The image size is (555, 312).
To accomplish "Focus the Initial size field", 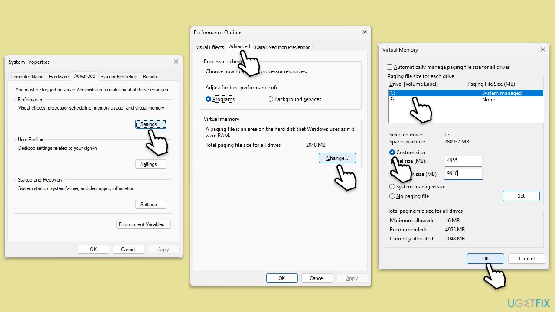I will tap(464, 161).
